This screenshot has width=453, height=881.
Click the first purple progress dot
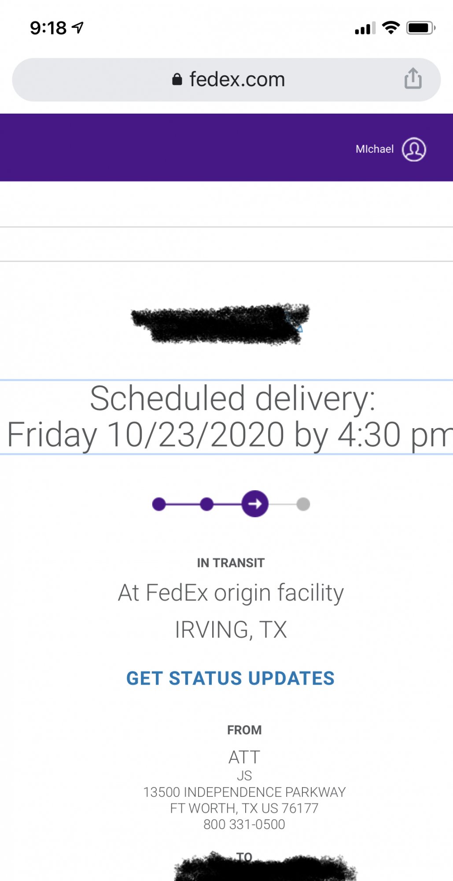point(159,504)
